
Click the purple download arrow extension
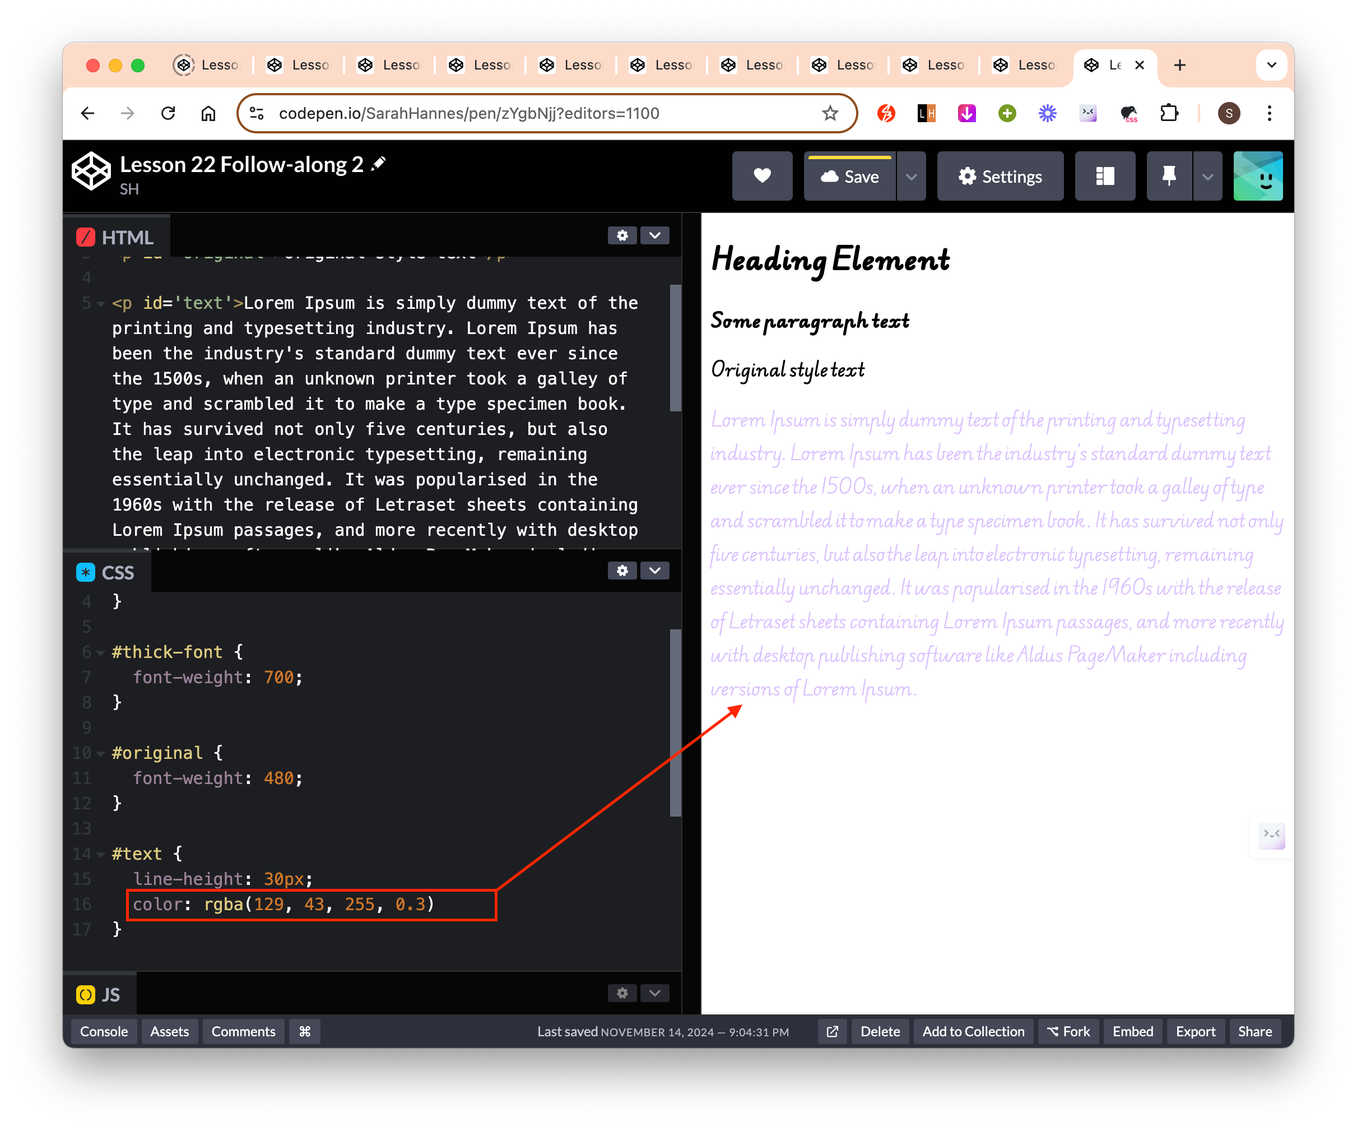(966, 114)
